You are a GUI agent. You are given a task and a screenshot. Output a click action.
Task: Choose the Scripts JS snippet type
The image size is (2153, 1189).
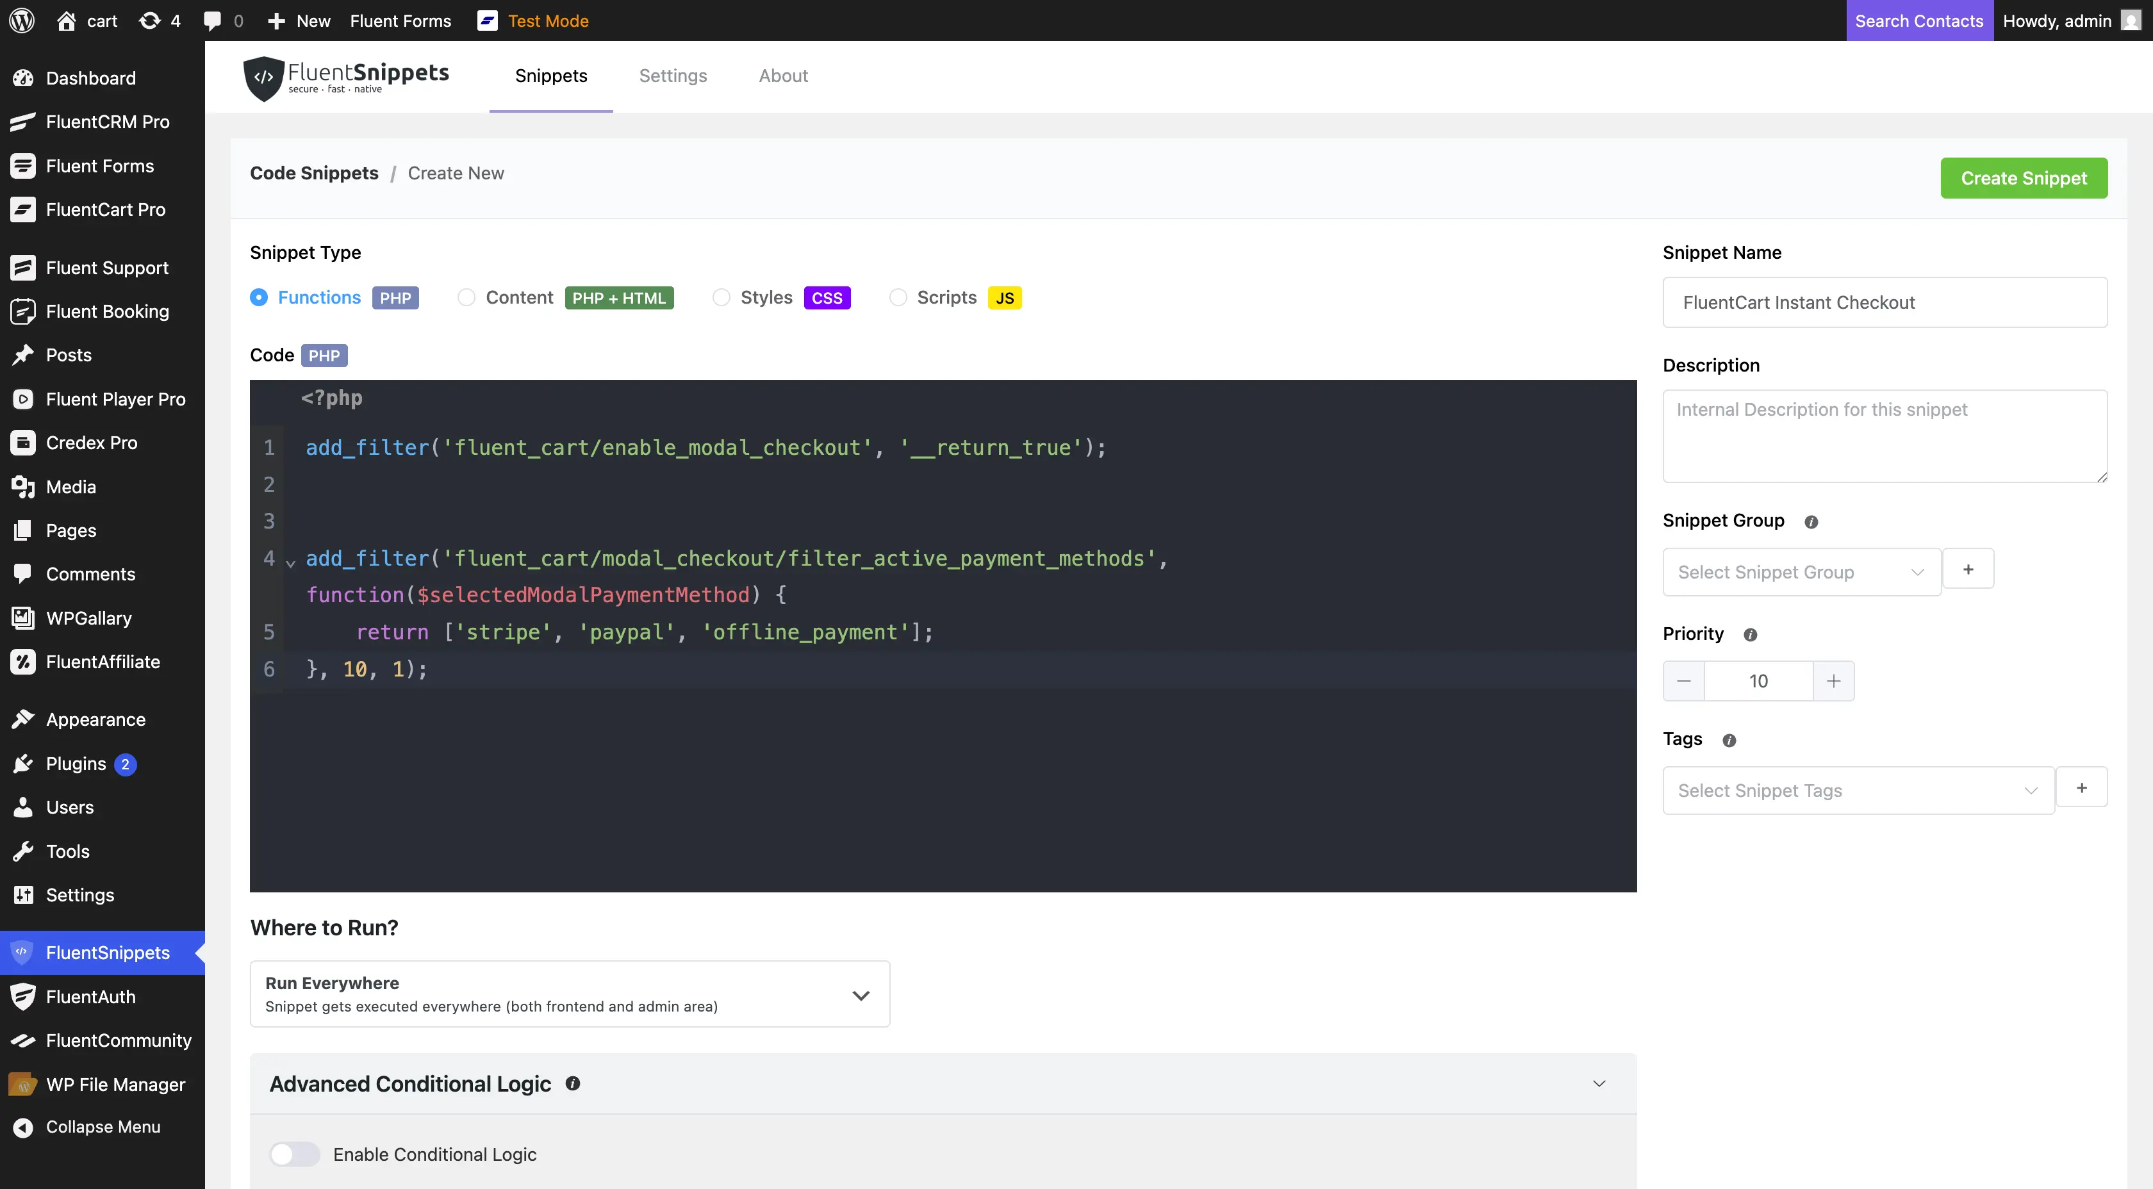tap(898, 297)
